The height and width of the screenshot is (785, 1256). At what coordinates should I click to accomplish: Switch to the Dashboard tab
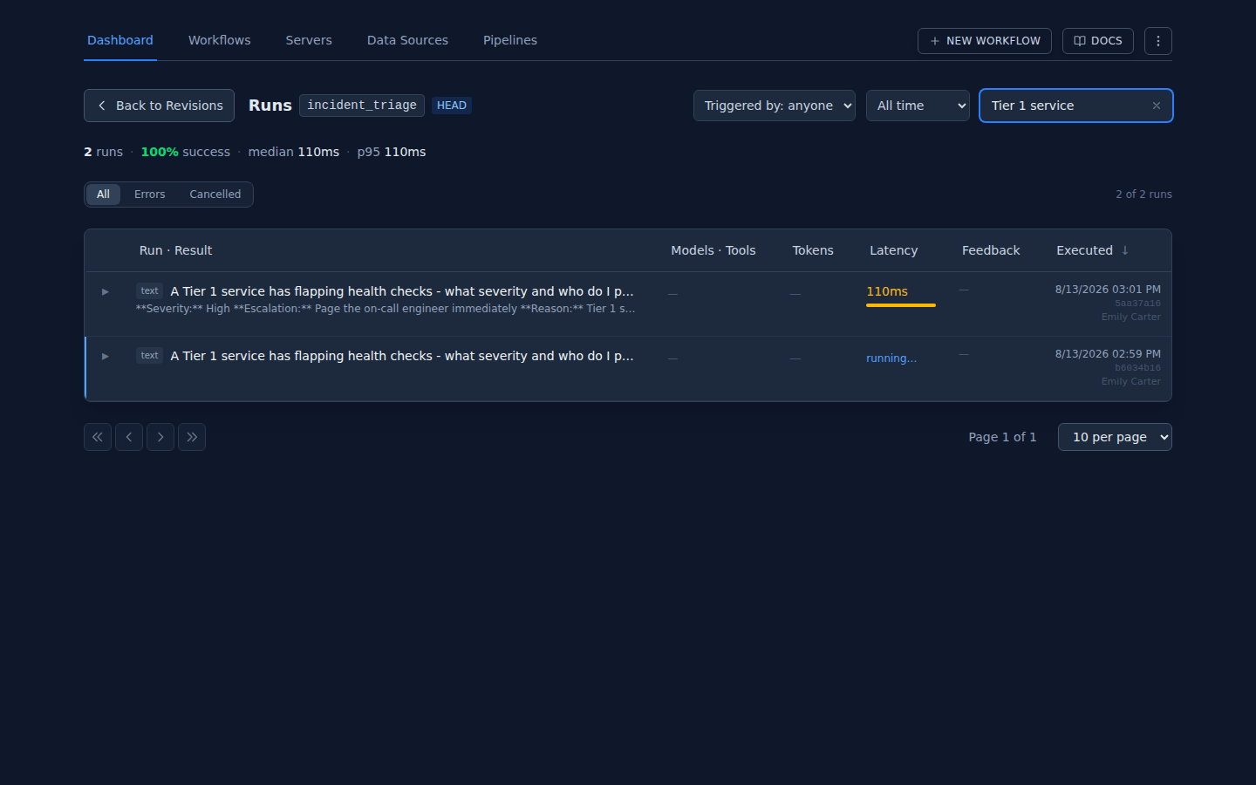(120, 40)
